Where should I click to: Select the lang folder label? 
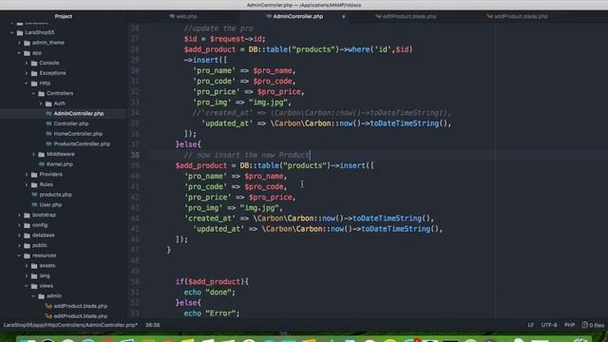(x=45, y=275)
